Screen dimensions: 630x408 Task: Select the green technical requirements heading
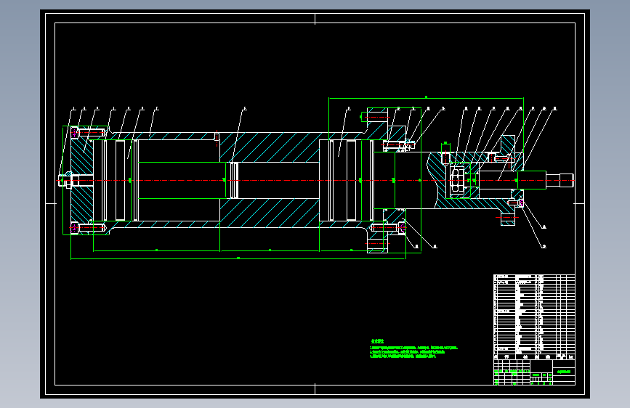(x=377, y=341)
